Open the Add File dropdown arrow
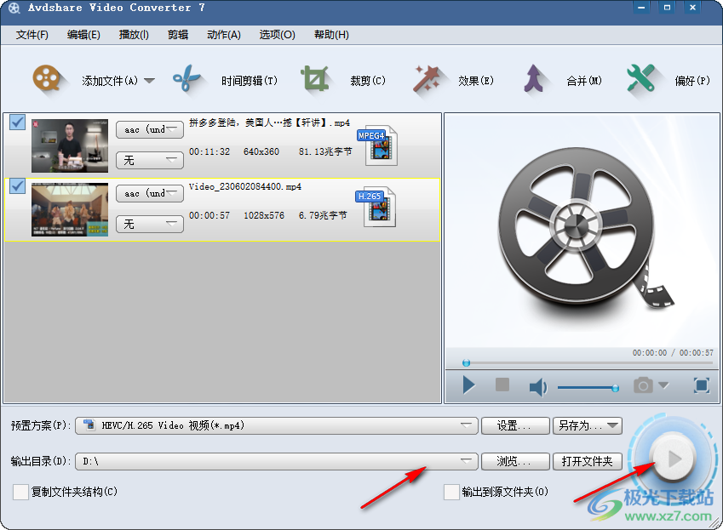Image resolution: width=723 pixels, height=530 pixels. (x=149, y=81)
